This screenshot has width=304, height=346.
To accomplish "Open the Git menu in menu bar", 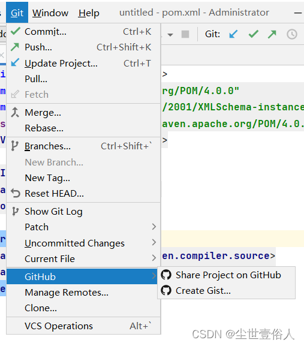I will click(17, 13).
